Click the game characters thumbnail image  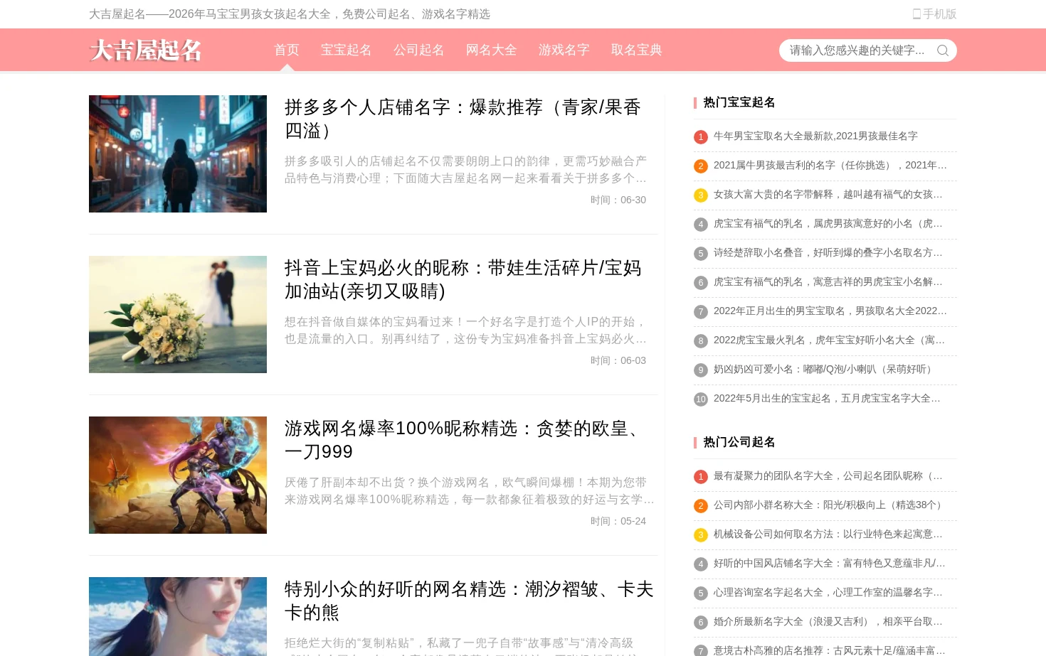[178, 475]
